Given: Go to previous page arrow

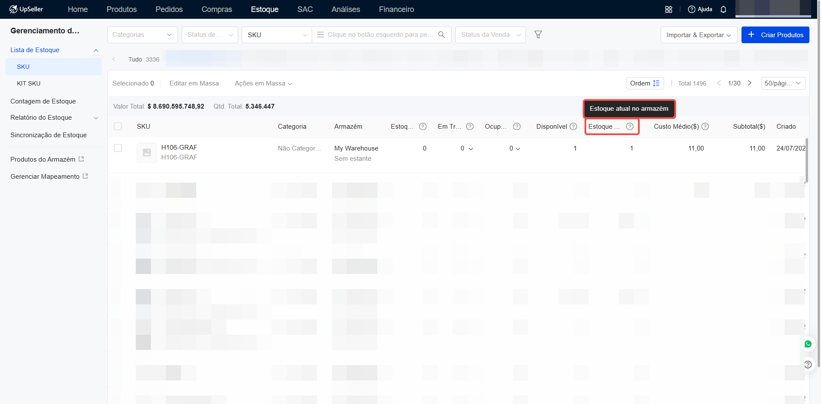Looking at the screenshot, I should click(719, 83).
